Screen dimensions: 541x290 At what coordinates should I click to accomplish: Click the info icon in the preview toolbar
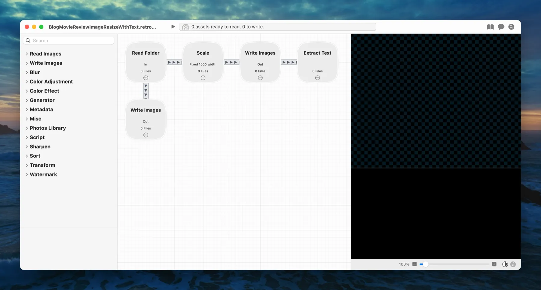click(513, 264)
